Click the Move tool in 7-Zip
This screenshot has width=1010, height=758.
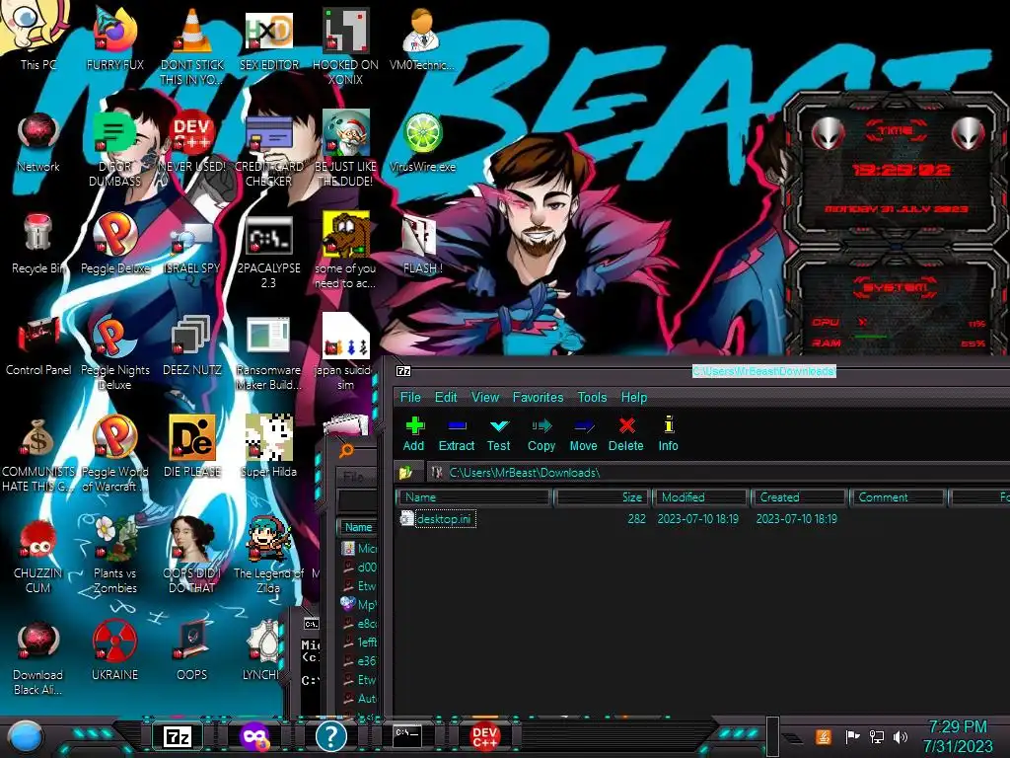(x=583, y=434)
